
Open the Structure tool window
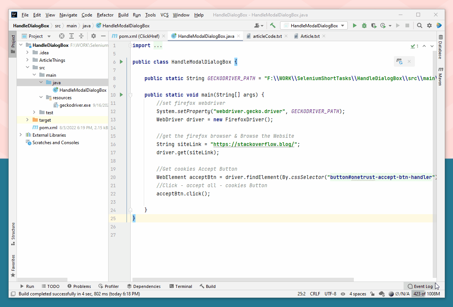pyautogui.click(x=13, y=234)
